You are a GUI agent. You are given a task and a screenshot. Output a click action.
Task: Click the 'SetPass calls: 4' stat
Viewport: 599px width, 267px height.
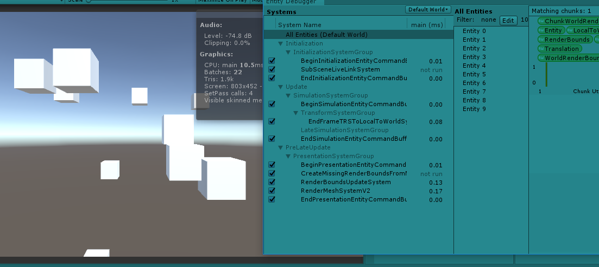click(x=229, y=93)
